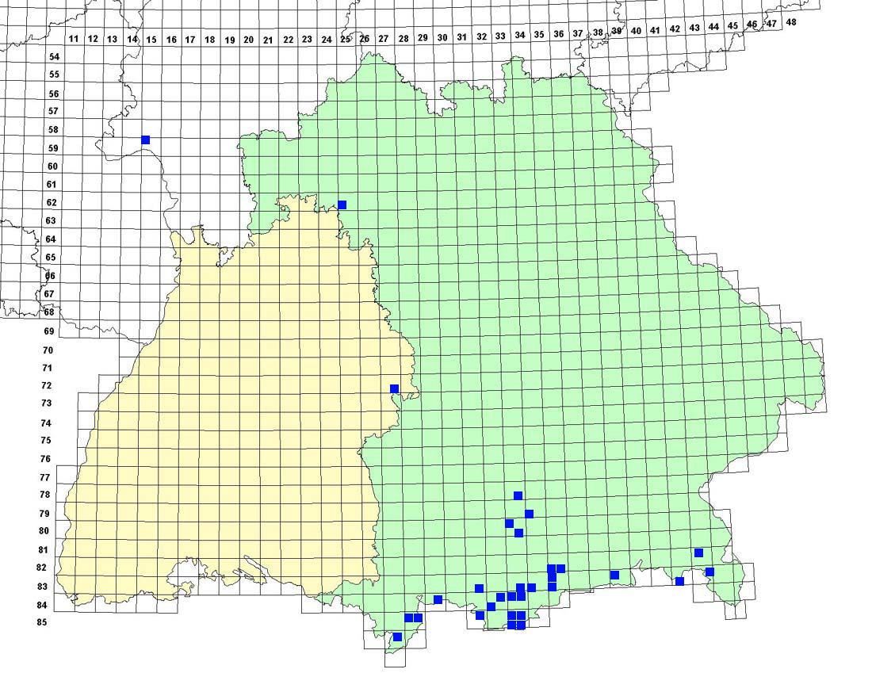The height and width of the screenshot is (673, 872).
Task: Click the blue marker in column 42
Action: [x=679, y=582]
